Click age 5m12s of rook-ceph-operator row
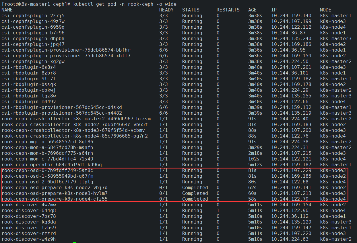The width and height of the screenshot is (357, 243). coord(255,164)
